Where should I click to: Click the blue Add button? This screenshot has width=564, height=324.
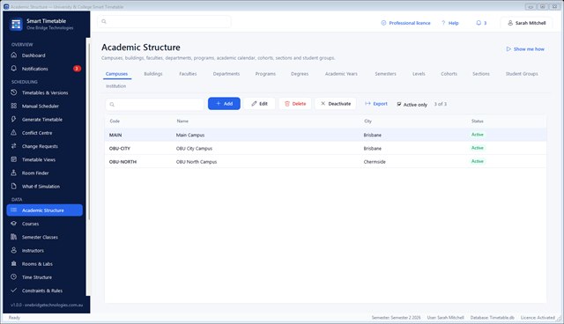pyautogui.click(x=224, y=103)
